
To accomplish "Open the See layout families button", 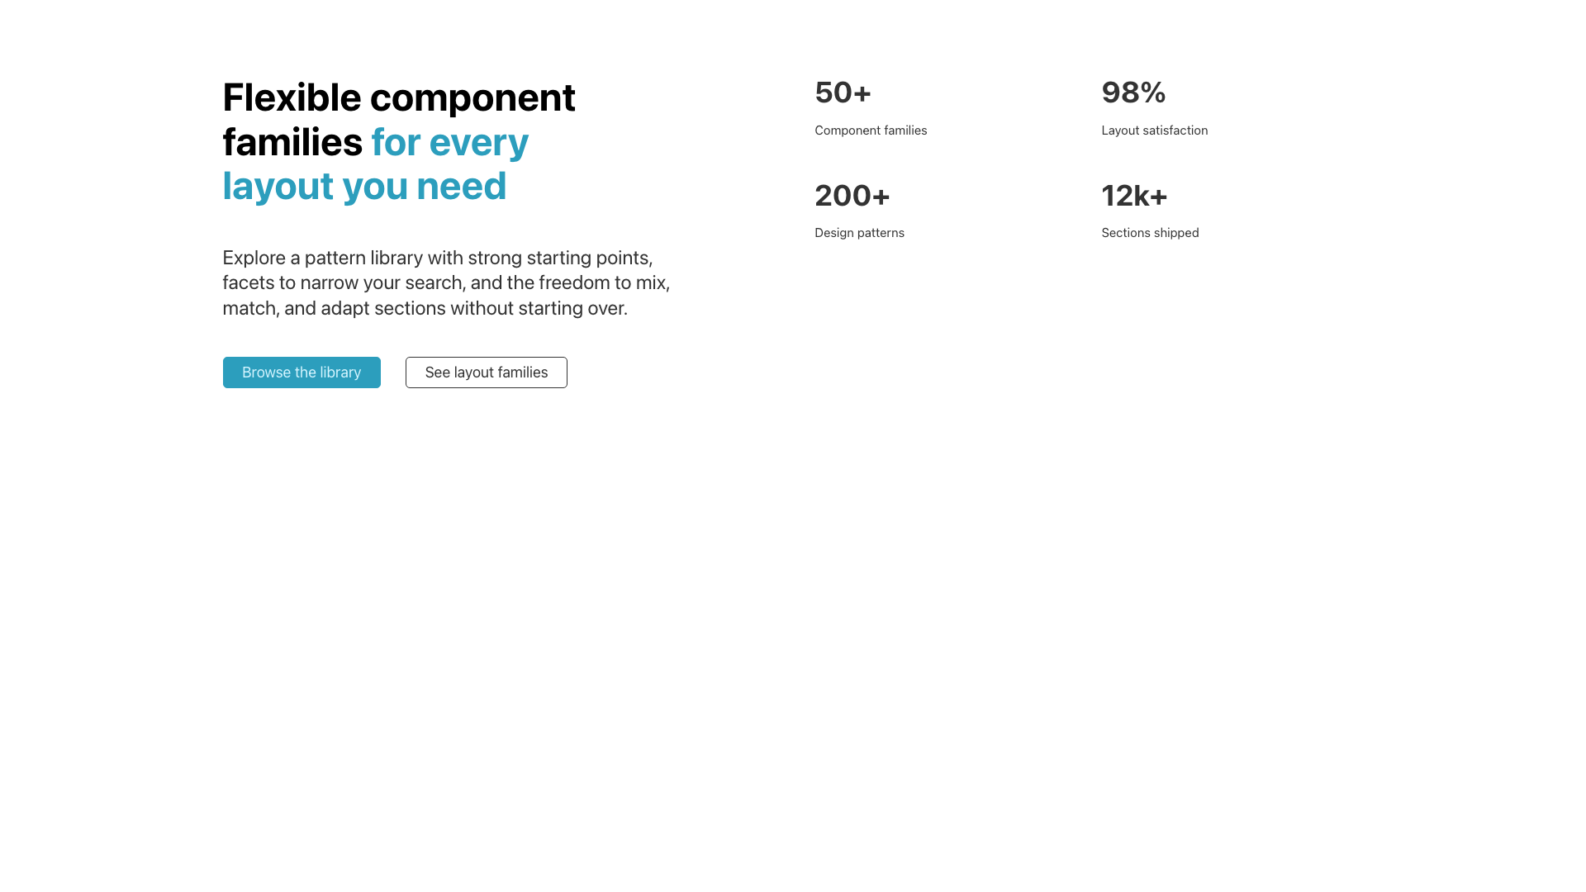I will pyautogui.click(x=486, y=372).
